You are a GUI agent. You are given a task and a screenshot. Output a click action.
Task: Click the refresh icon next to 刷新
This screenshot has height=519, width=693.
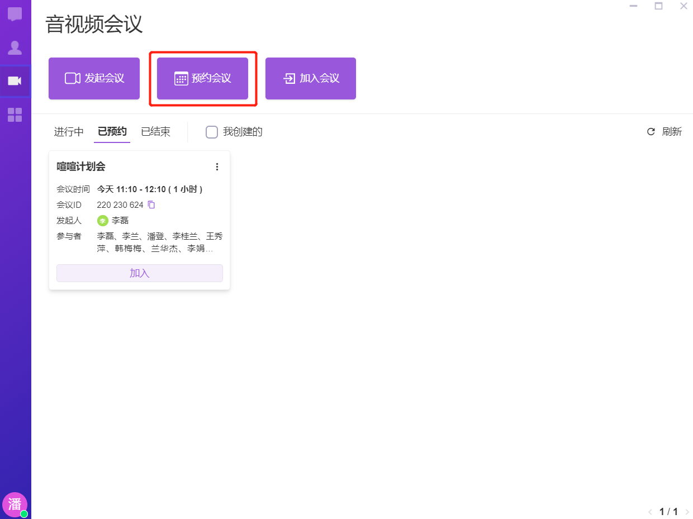coord(651,132)
